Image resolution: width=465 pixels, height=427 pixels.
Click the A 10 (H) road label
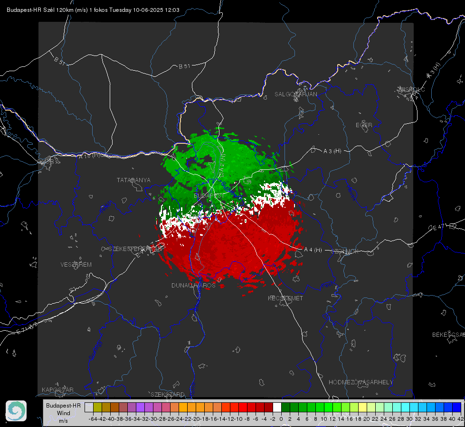click(89, 156)
